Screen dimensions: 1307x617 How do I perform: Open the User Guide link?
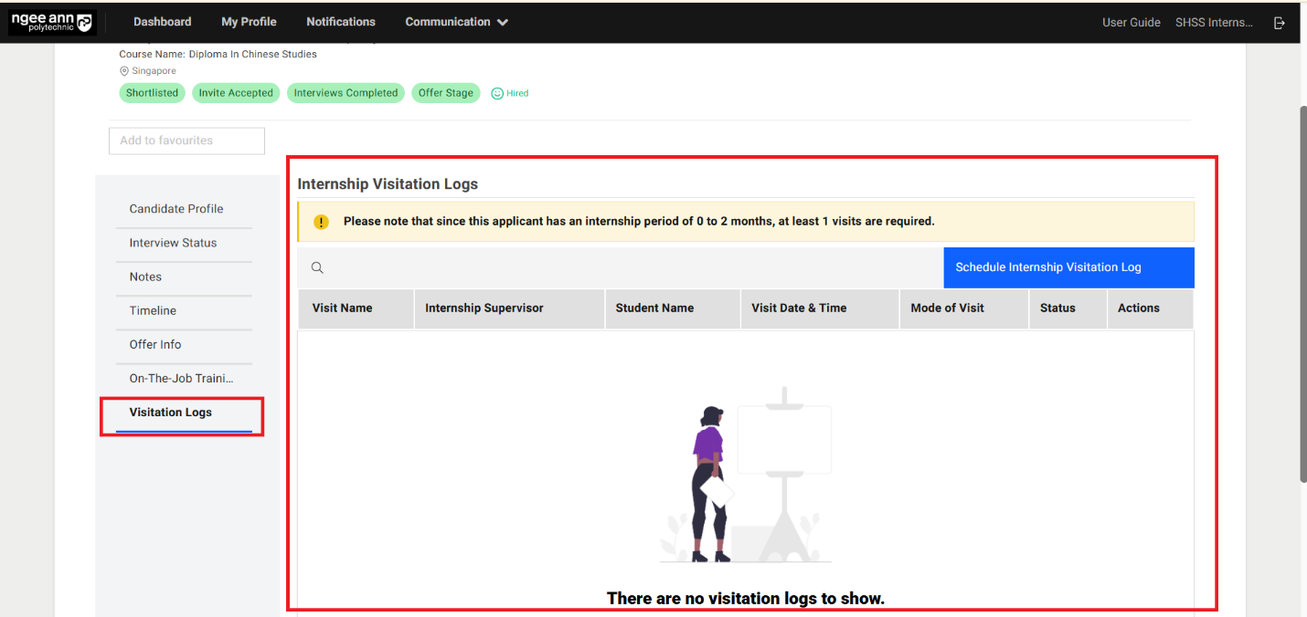tap(1131, 22)
